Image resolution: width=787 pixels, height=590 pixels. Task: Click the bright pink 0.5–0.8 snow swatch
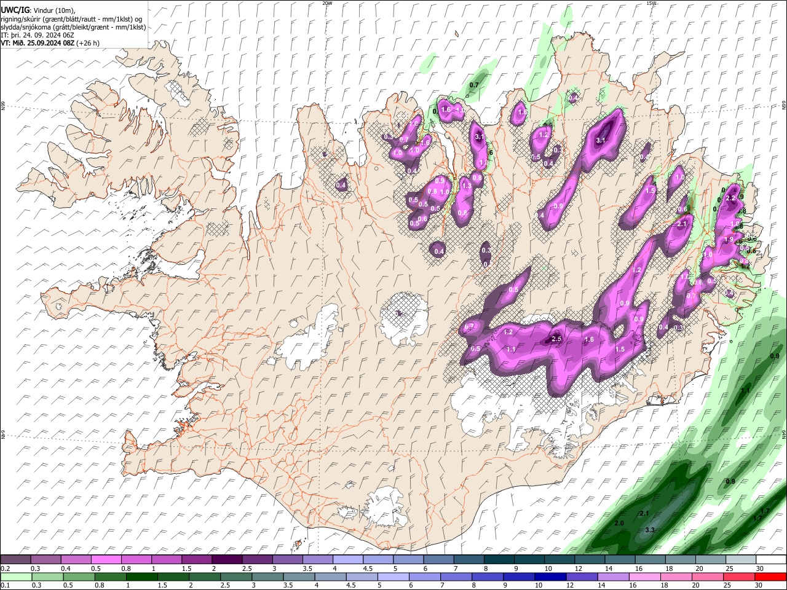[106, 560]
